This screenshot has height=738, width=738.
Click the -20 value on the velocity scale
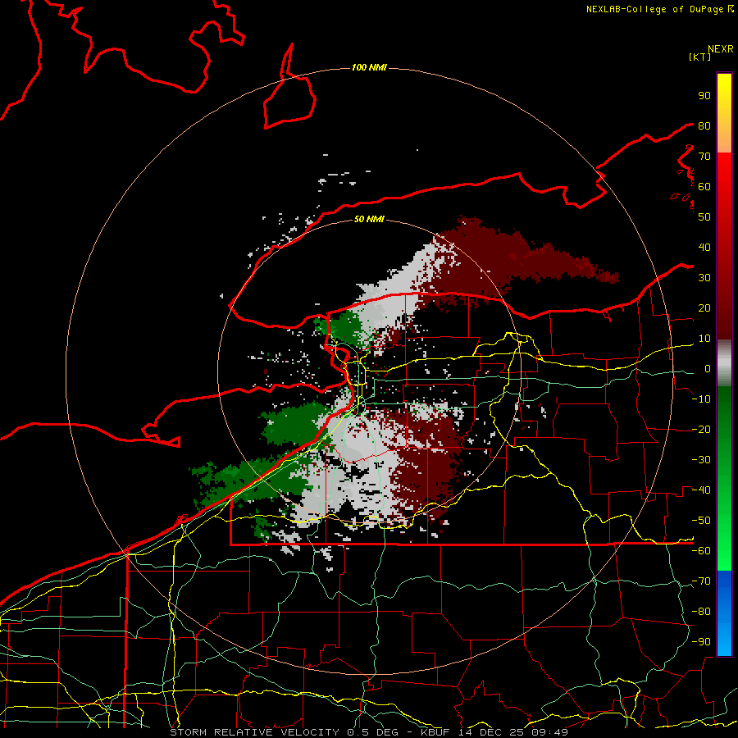click(x=701, y=429)
